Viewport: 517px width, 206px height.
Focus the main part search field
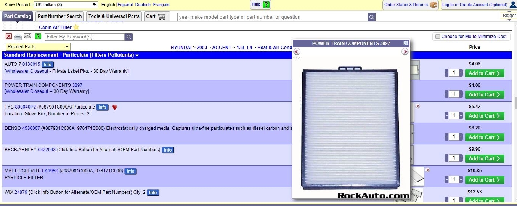(x=272, y=17)
